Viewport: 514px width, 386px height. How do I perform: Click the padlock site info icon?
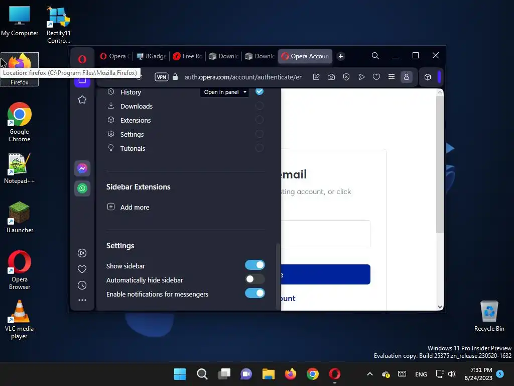pyautogui.click(x=175, y=77)
